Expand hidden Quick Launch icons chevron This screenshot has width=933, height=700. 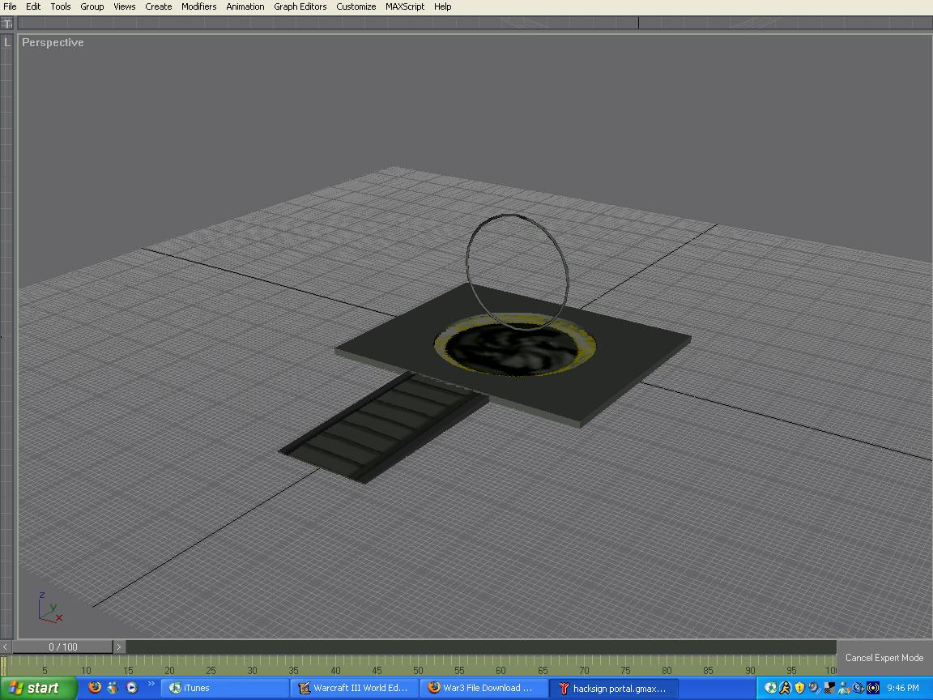coord(151,684)
